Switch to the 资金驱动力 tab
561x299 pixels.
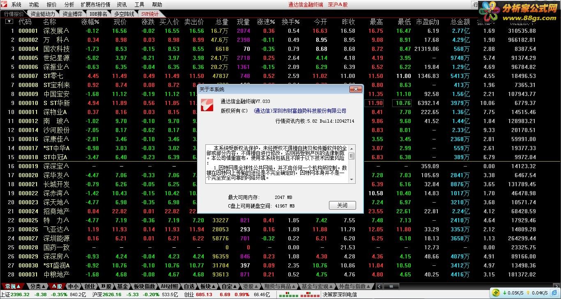tap(43, 14)
